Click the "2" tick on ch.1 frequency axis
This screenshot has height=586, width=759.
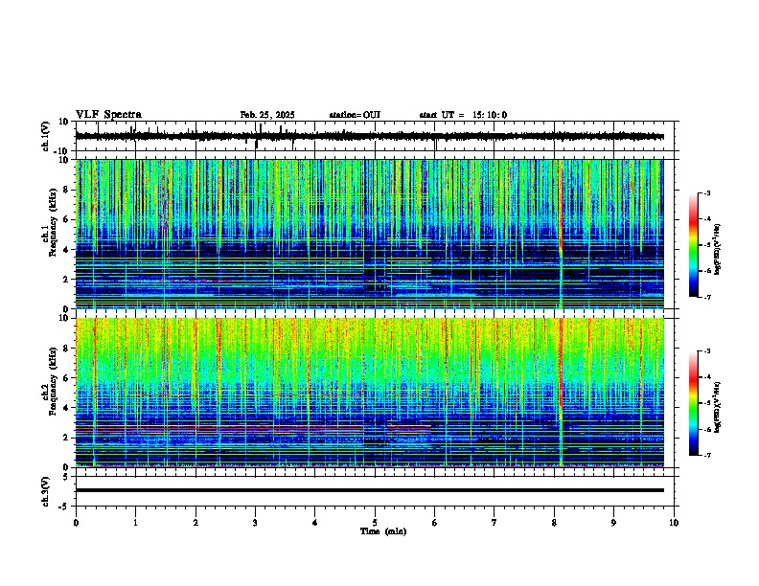(67, 280)
